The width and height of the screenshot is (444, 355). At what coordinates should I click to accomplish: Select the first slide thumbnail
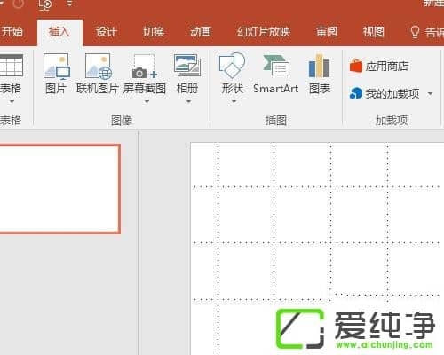tap(59, 189)
